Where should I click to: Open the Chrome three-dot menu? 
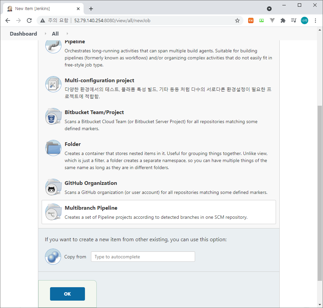click(x=315, y=20)
